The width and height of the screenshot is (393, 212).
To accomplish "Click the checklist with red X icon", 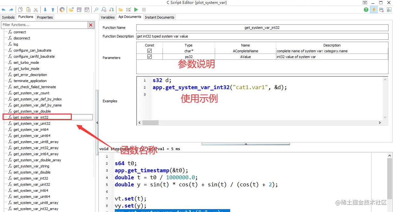I will point(129,10).
